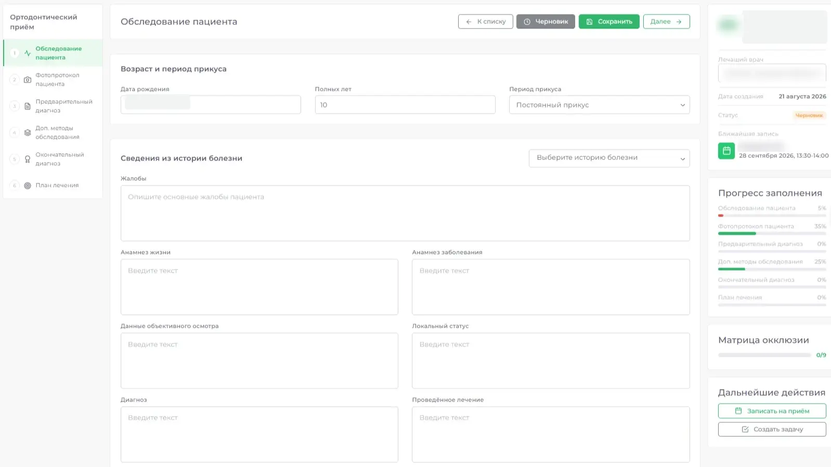The width and height of the screenshot is (831, 467).
Task: Click the document icon for Предварительный диагноз
Action: [28, 106]
